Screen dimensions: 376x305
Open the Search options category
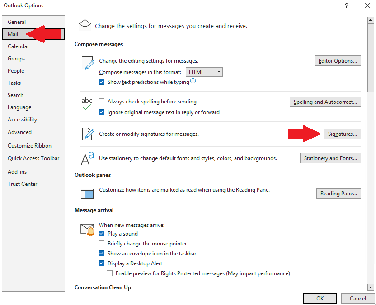33,95
